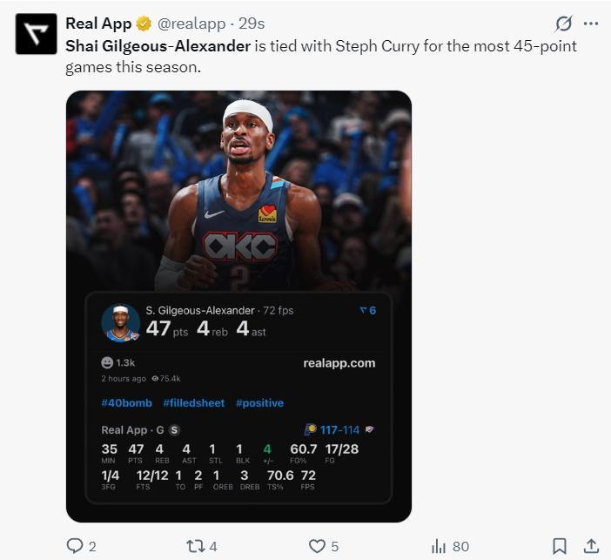Share the post via upload icon
This screenshot has width=611, height=560.
coord(591,546)
